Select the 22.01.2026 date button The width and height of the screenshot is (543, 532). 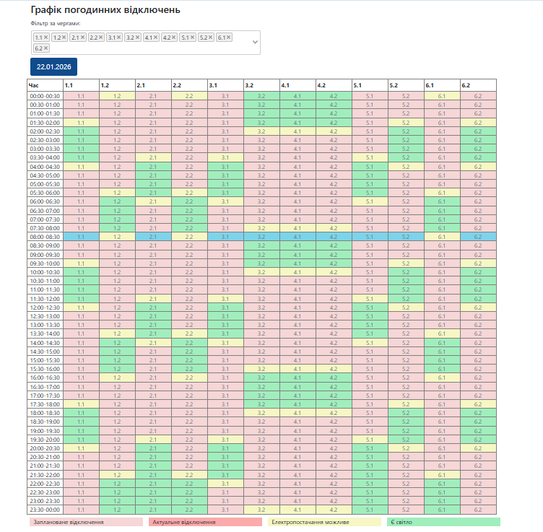click(x=53, y=66)
